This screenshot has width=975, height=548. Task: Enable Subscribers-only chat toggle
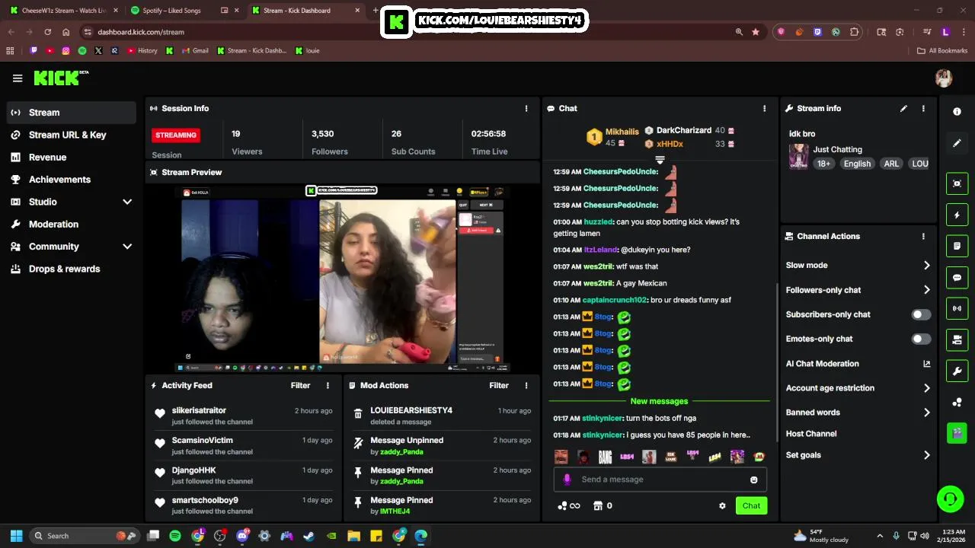point(921,314)
